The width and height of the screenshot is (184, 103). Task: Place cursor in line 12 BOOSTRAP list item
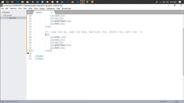(x=61, y=21)
